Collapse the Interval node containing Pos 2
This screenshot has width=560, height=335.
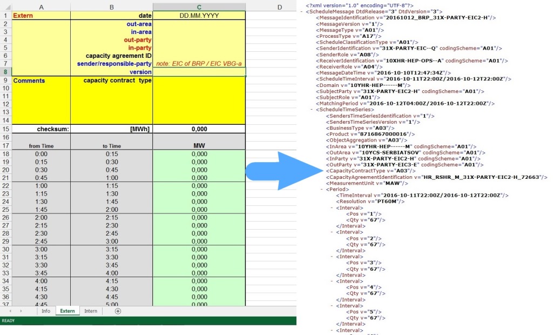332,232
